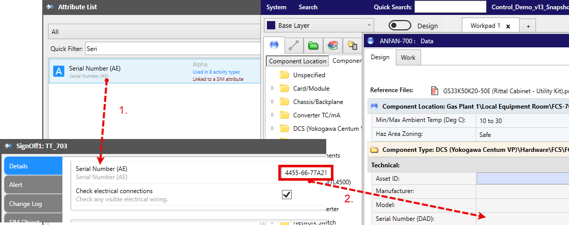Click inside the Quick Search field

point(450,7)
